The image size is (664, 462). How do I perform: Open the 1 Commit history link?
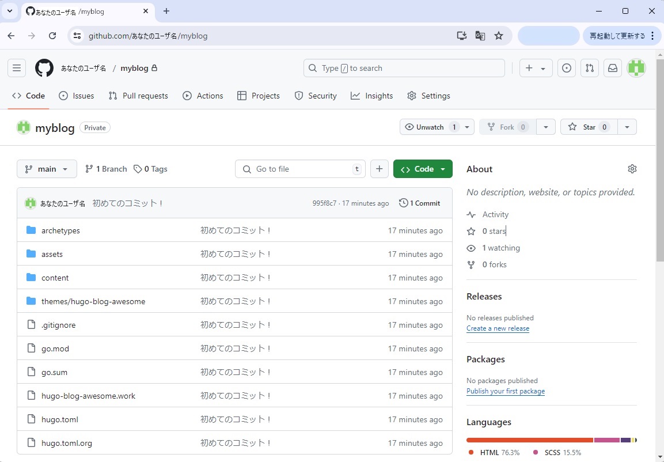(420, 203)
